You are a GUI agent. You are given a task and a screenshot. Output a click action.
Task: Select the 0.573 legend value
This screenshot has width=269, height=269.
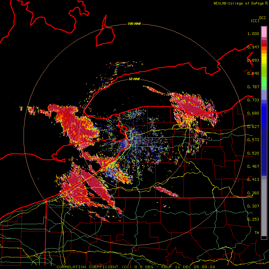point(253,140)
